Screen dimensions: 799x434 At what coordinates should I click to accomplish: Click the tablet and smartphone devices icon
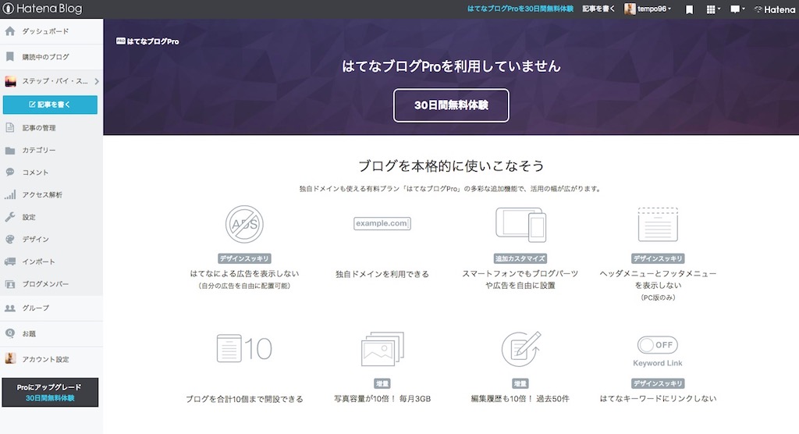[x=520, y=225]
